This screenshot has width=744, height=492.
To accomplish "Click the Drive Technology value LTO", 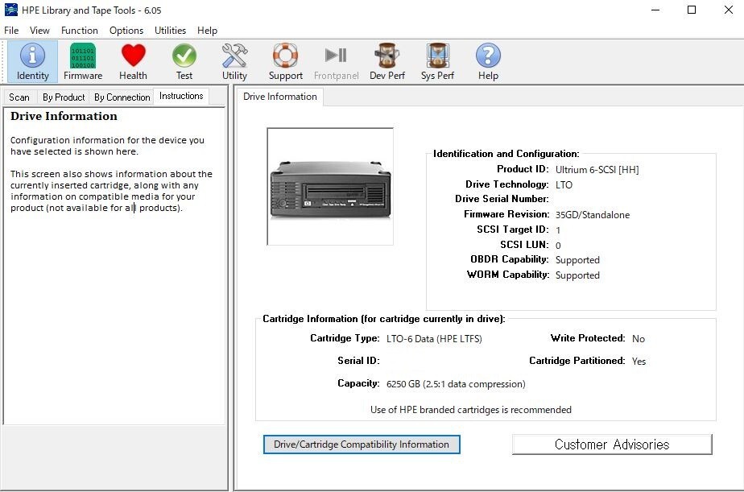I will click(x=564, y=184).
